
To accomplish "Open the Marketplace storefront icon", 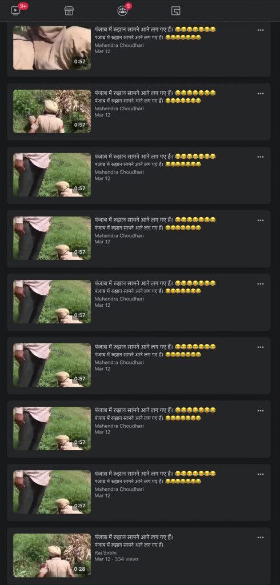I will click(69, 11).
